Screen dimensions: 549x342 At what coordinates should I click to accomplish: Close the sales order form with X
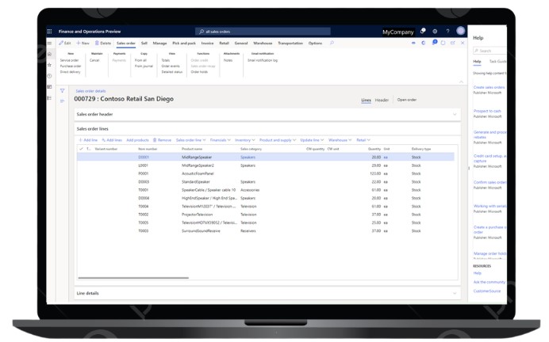[x=463, y=43]
